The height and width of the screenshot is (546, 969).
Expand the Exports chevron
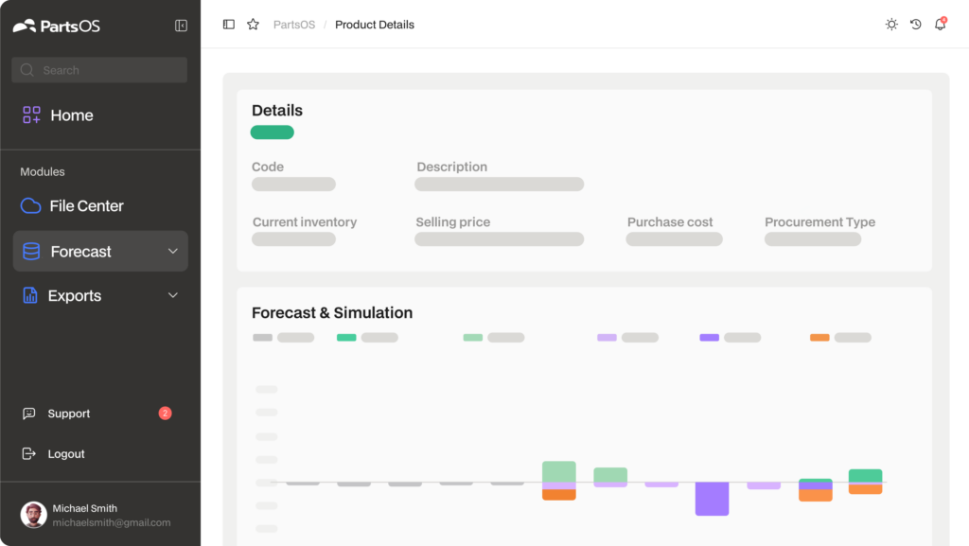click(173, 295)
